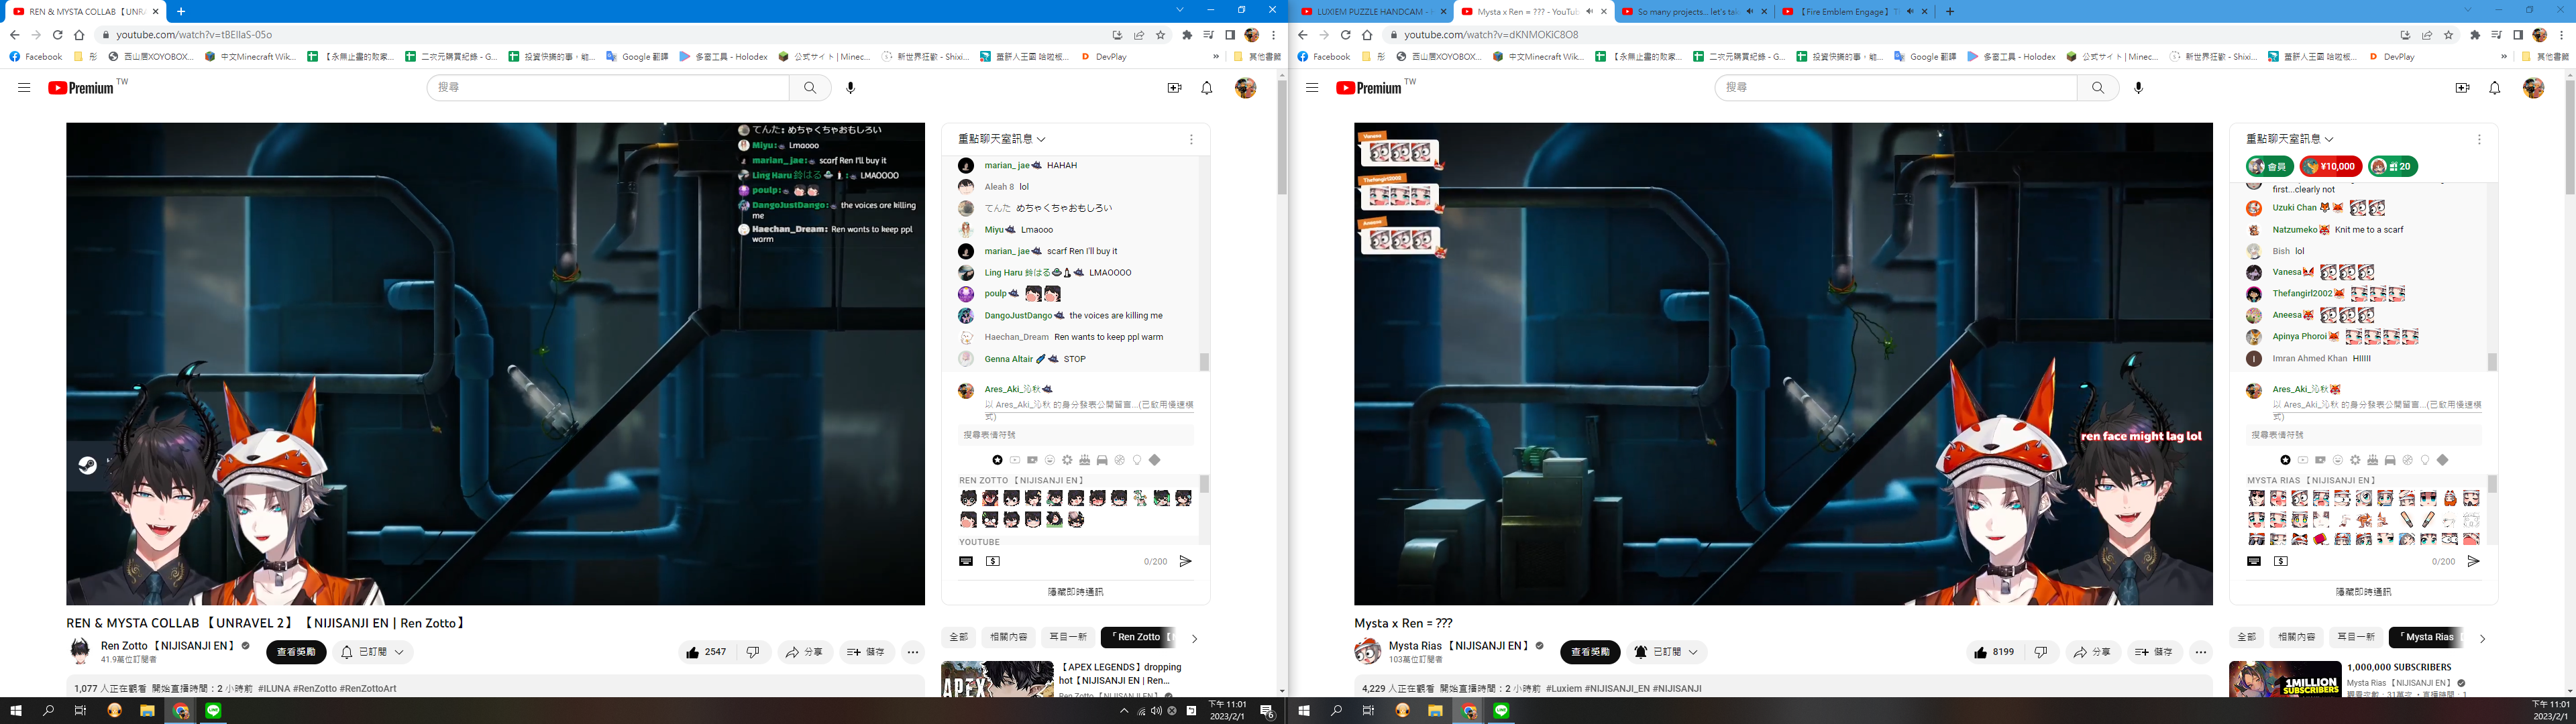2576x724 pixels.
Task: Dislike the Mysta Rias video
Action: (2040, 652)
